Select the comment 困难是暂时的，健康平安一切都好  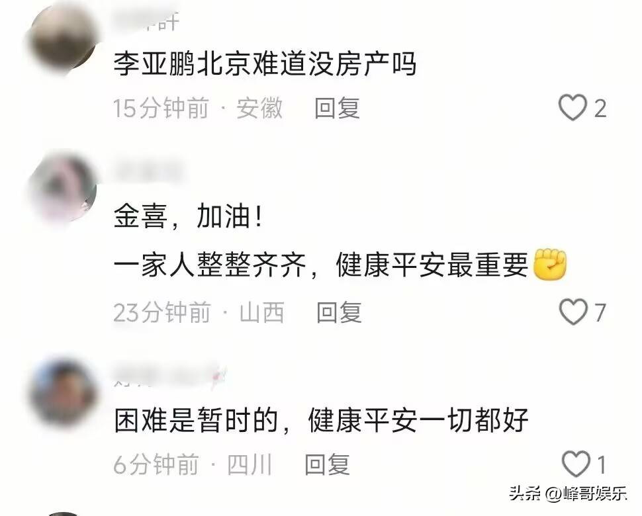[321, 420]
